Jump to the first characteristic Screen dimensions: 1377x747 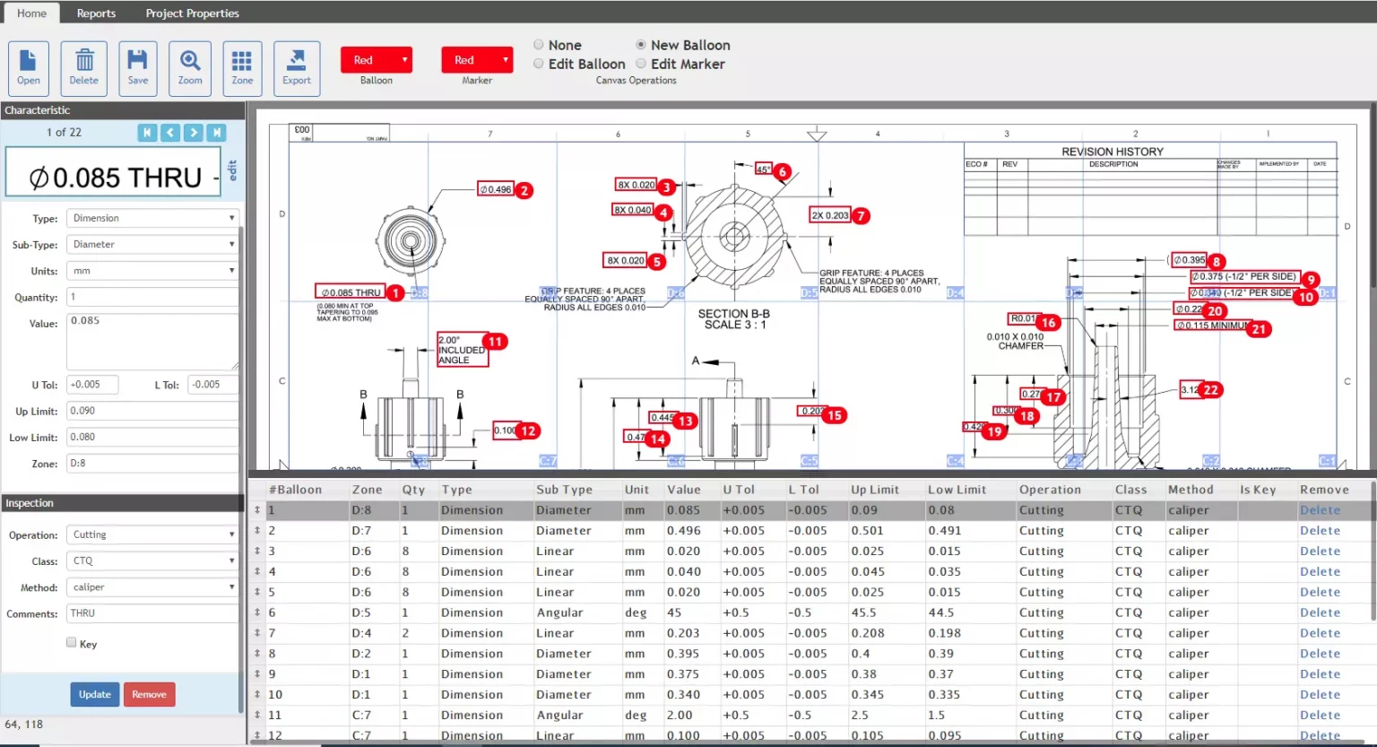(148, 133)
